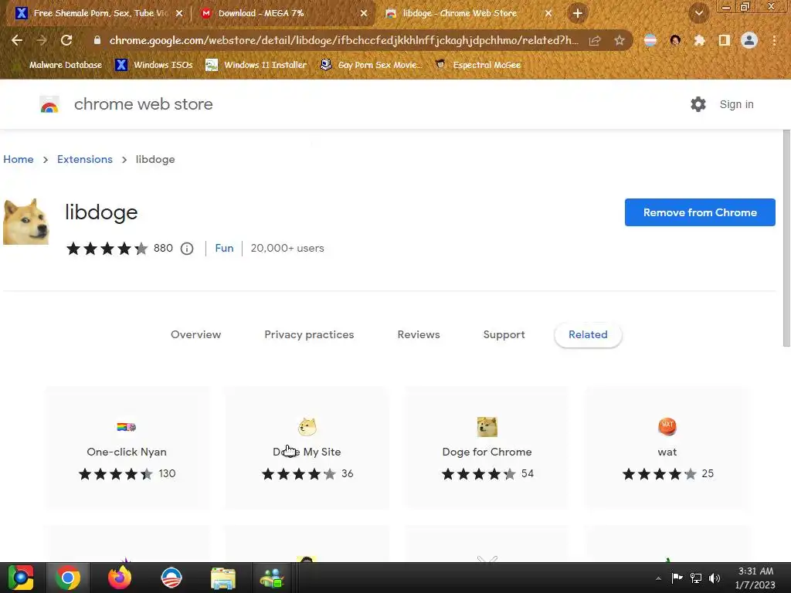Open One-click Nyan extension title
Image resolution: width=791 pixels, height=593 pixels.
tap(127, 452)
